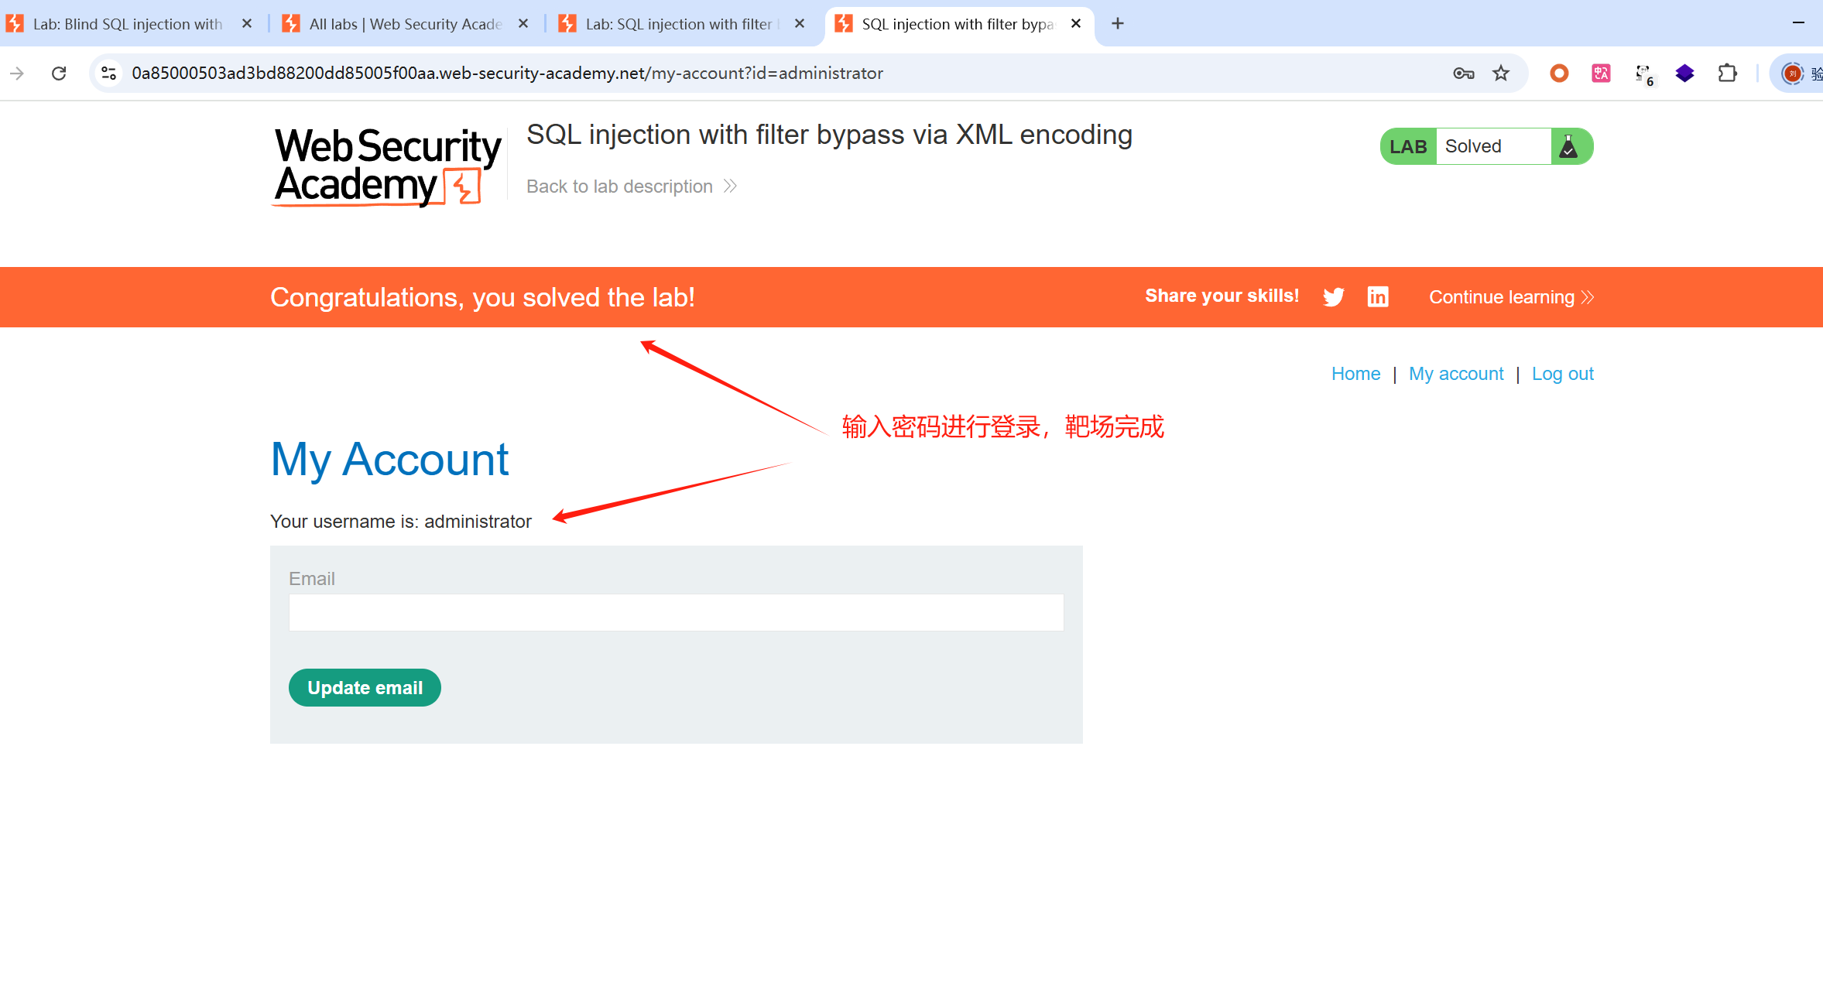The width and height of the screenshot is (1823, 996).
Task: Click the translate extension icon
Action: point(1601,74)
